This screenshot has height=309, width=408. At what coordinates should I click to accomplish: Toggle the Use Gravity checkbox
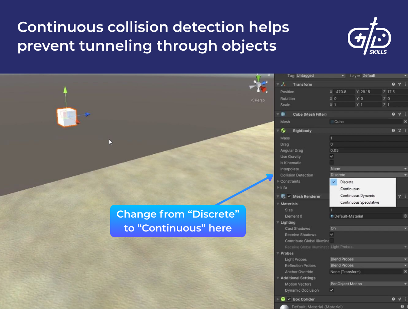(x=331, y=156)
